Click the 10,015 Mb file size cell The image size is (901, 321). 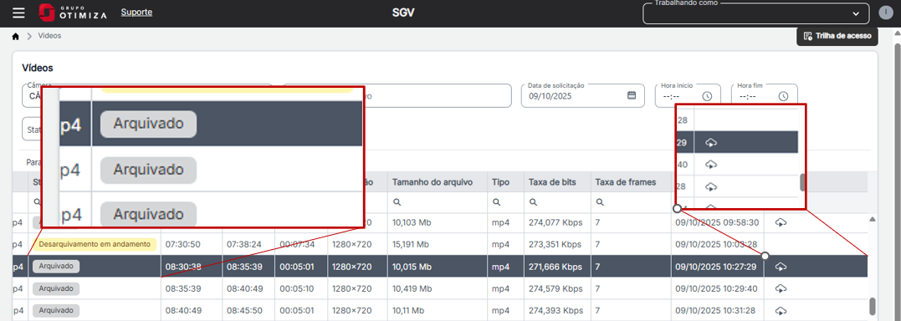tap(438, 267)
